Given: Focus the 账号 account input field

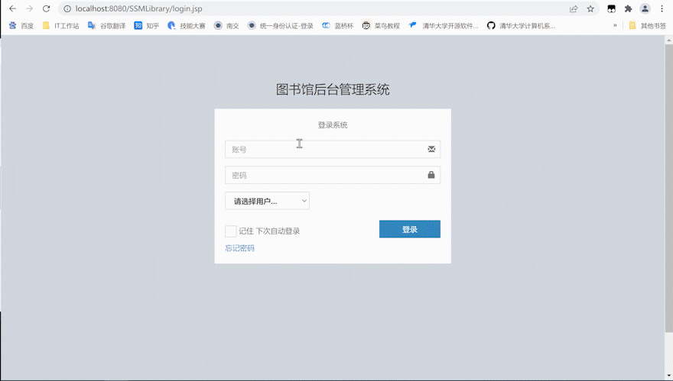Looking at the screenshot, I should (333, 149).
